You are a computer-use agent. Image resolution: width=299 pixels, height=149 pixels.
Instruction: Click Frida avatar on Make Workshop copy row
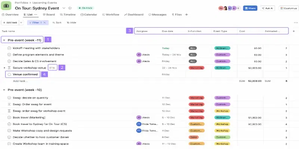pyautogui.click(x=139, y=131)
